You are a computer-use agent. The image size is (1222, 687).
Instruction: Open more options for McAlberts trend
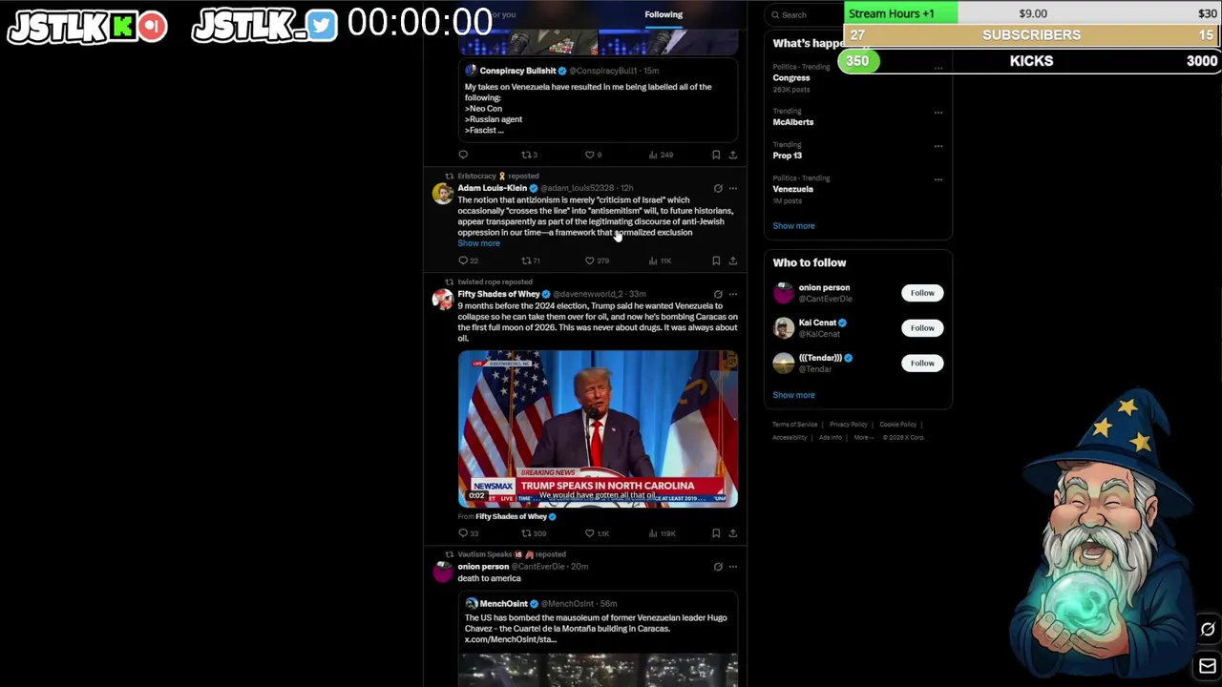938,113
